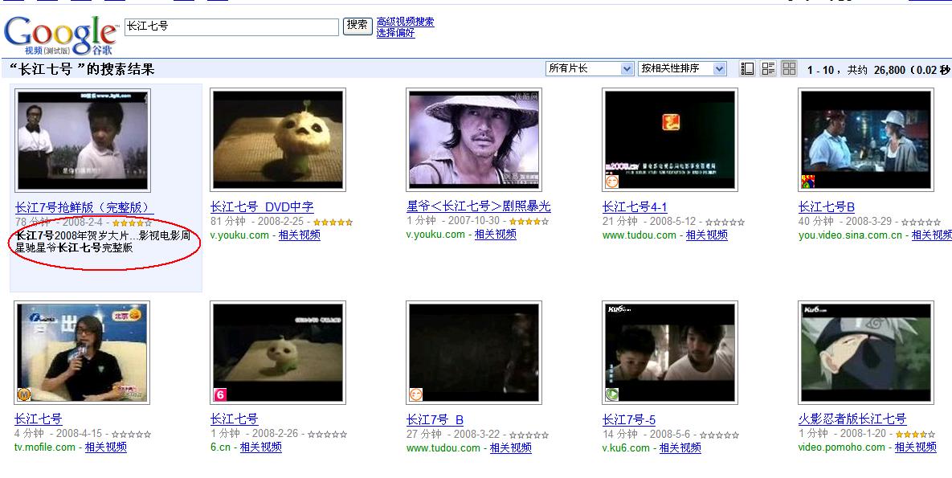The width and height of the screenshot is (952, 478).
Task: Open video titled 长江7号 B
Action: pyautogui.click(x=435, y=419)
